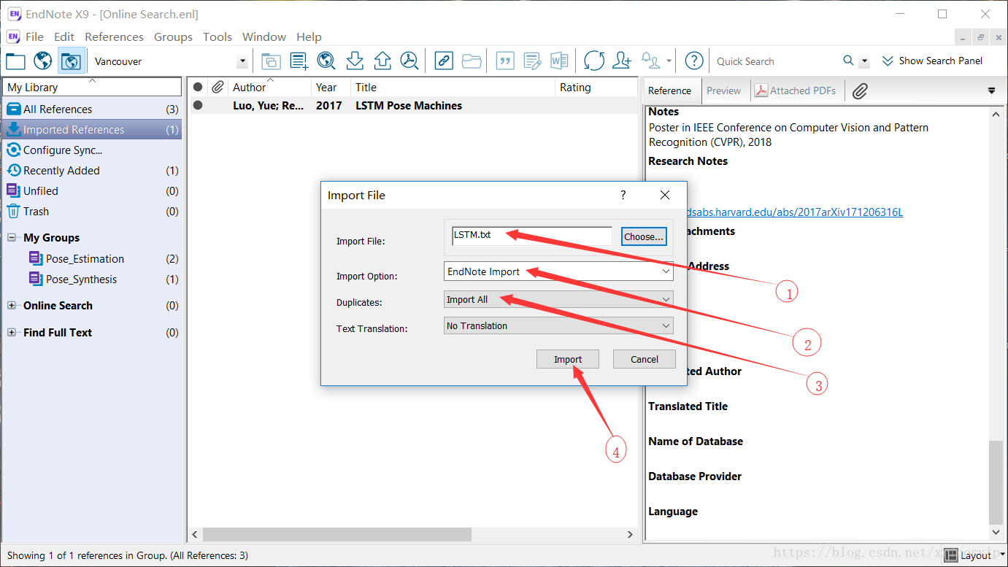
Task: Select Imported References group
Action: pyautogui.click(x=92, y=130)
